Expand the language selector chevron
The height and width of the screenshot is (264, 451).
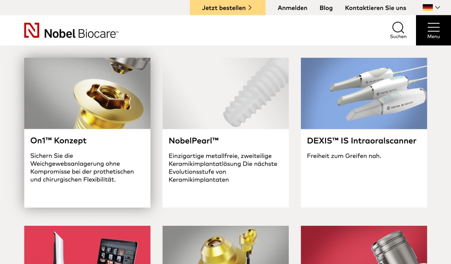(438, 7)
